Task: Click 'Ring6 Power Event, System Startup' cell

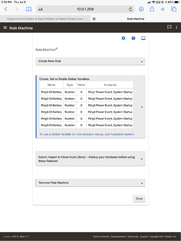Action: tap(110, 125)
